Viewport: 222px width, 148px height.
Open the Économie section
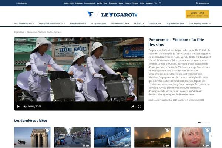click(x=113, y=3)
